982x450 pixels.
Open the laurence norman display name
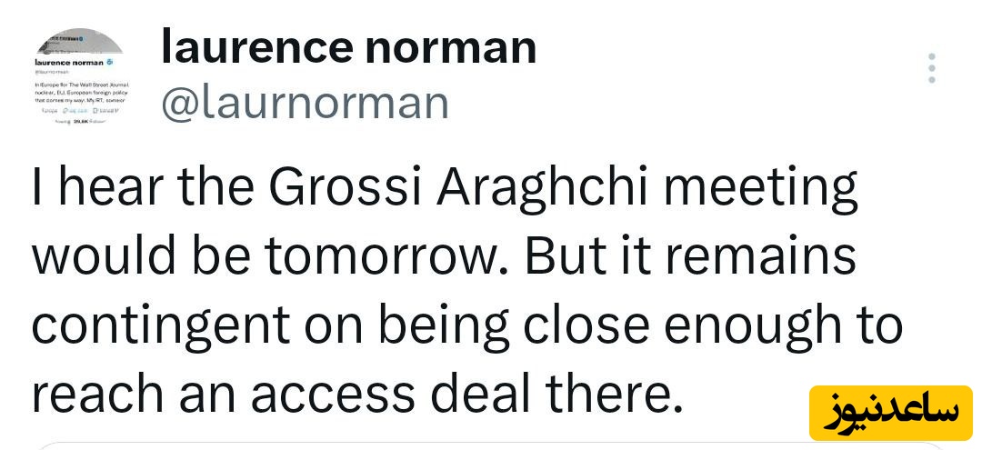tap(348, 47)
